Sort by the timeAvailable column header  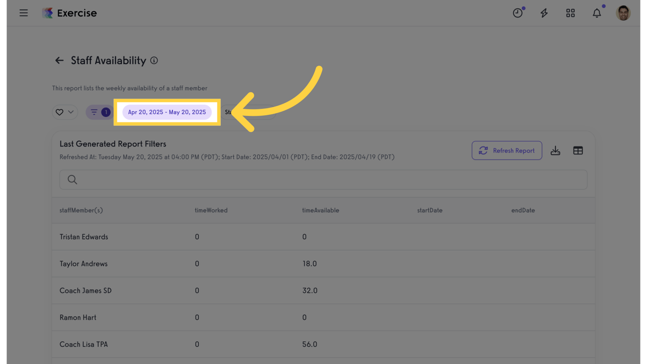tap(321, 210)
